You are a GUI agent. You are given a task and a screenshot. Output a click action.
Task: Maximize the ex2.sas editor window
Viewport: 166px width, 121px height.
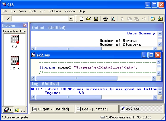(x=151, y=55)
